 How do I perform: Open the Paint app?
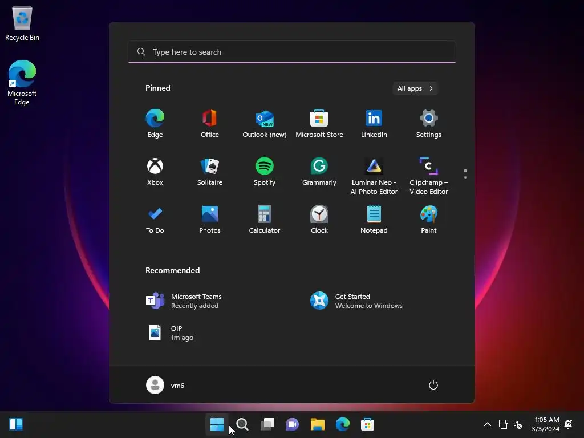click(429, 220)
